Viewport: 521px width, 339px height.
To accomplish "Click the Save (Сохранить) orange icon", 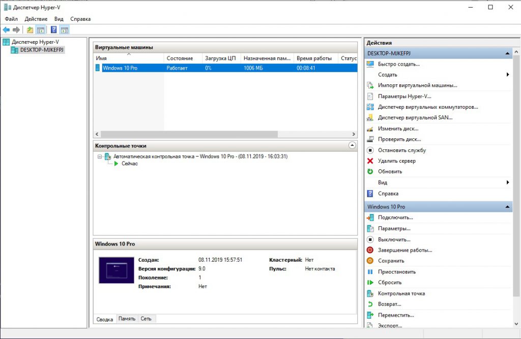I will 370,261.
